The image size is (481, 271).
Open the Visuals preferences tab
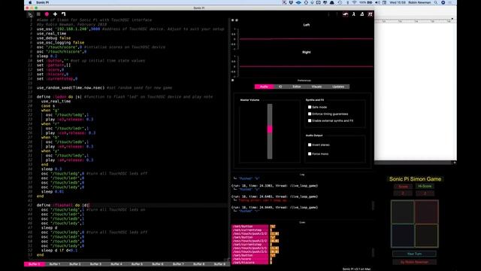point(316,87)
